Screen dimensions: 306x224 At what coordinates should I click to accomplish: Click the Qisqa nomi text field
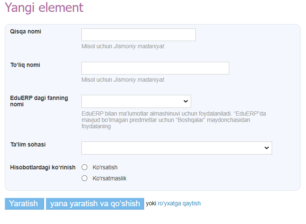tap(138, 35)
